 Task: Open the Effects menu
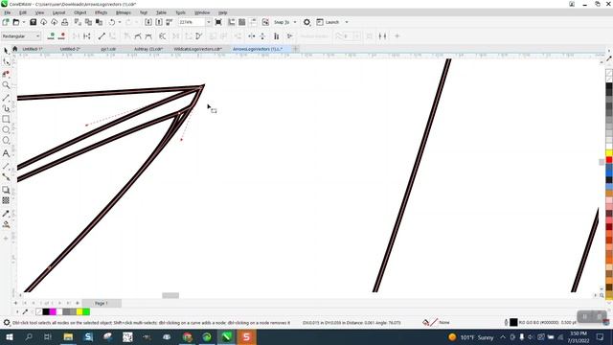tap(101, 12)
